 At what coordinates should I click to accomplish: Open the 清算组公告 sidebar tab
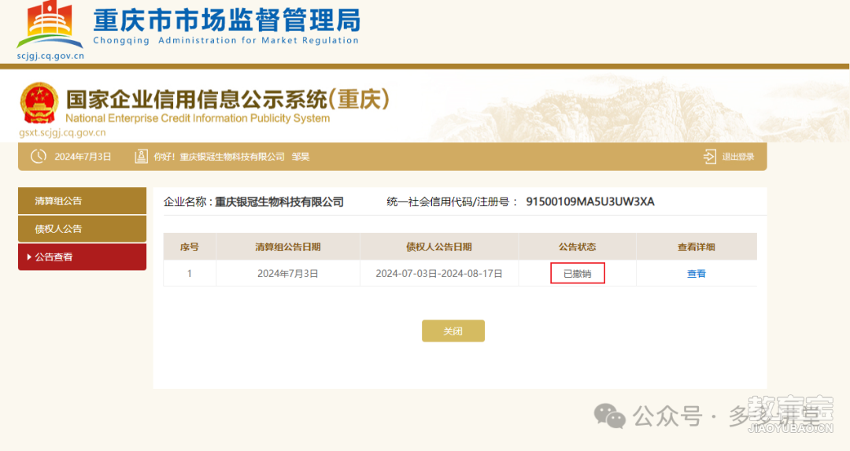point(82,201)
